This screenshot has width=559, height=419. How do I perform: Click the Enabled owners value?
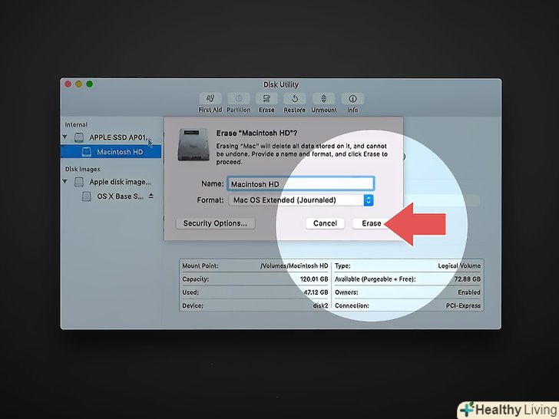coord(469,292)
